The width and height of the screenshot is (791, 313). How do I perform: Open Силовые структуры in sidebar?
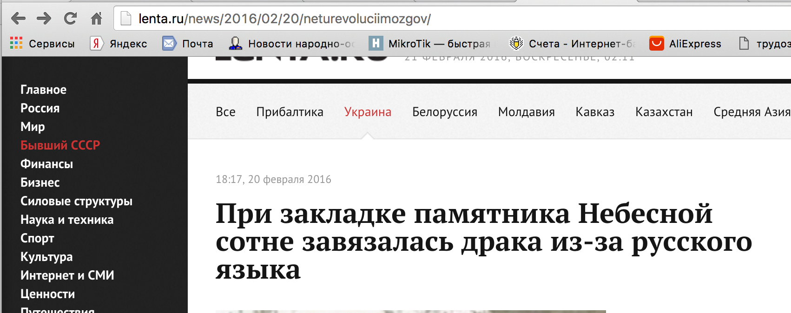coord(76,201)
